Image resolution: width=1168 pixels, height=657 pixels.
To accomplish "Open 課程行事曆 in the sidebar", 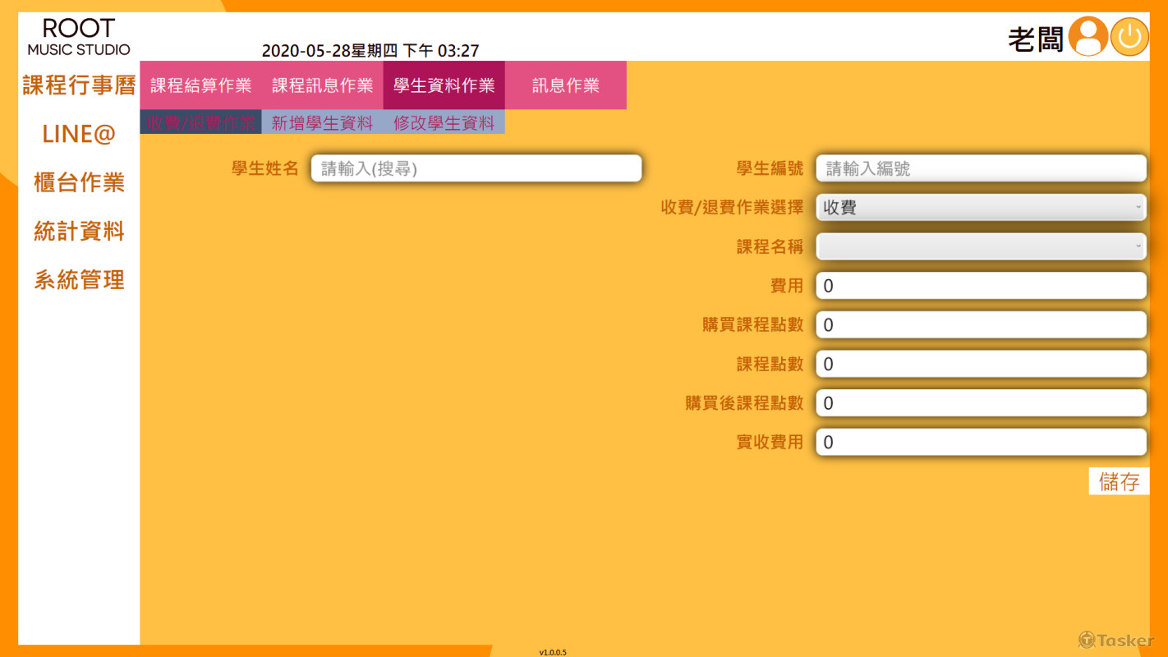I will click(x=79, y=85).
